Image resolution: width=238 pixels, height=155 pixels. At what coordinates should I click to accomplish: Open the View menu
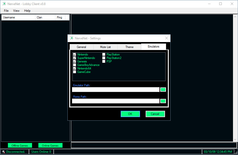pos(16,11)
